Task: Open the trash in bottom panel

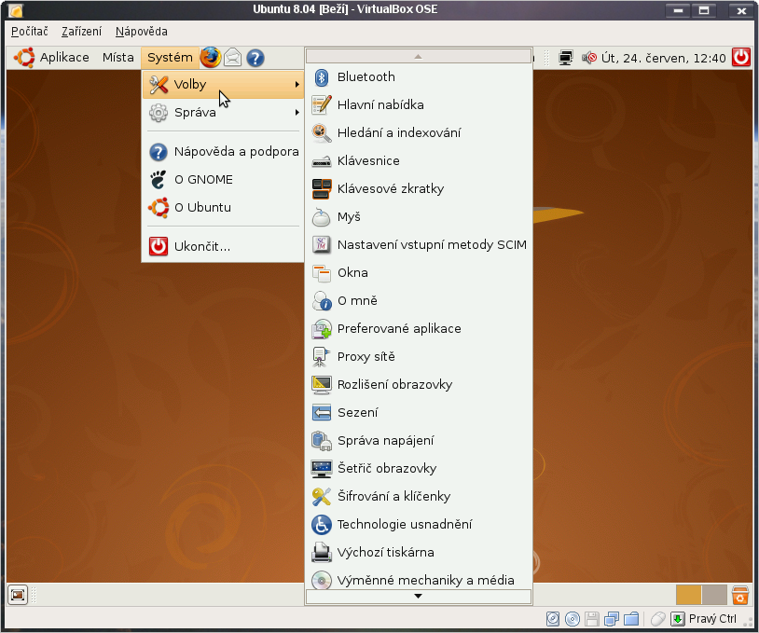Action: (x=740, y=595)
